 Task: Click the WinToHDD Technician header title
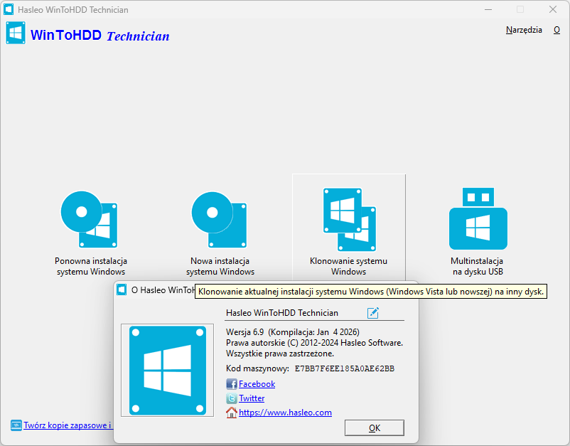click(x=100, y=36)
